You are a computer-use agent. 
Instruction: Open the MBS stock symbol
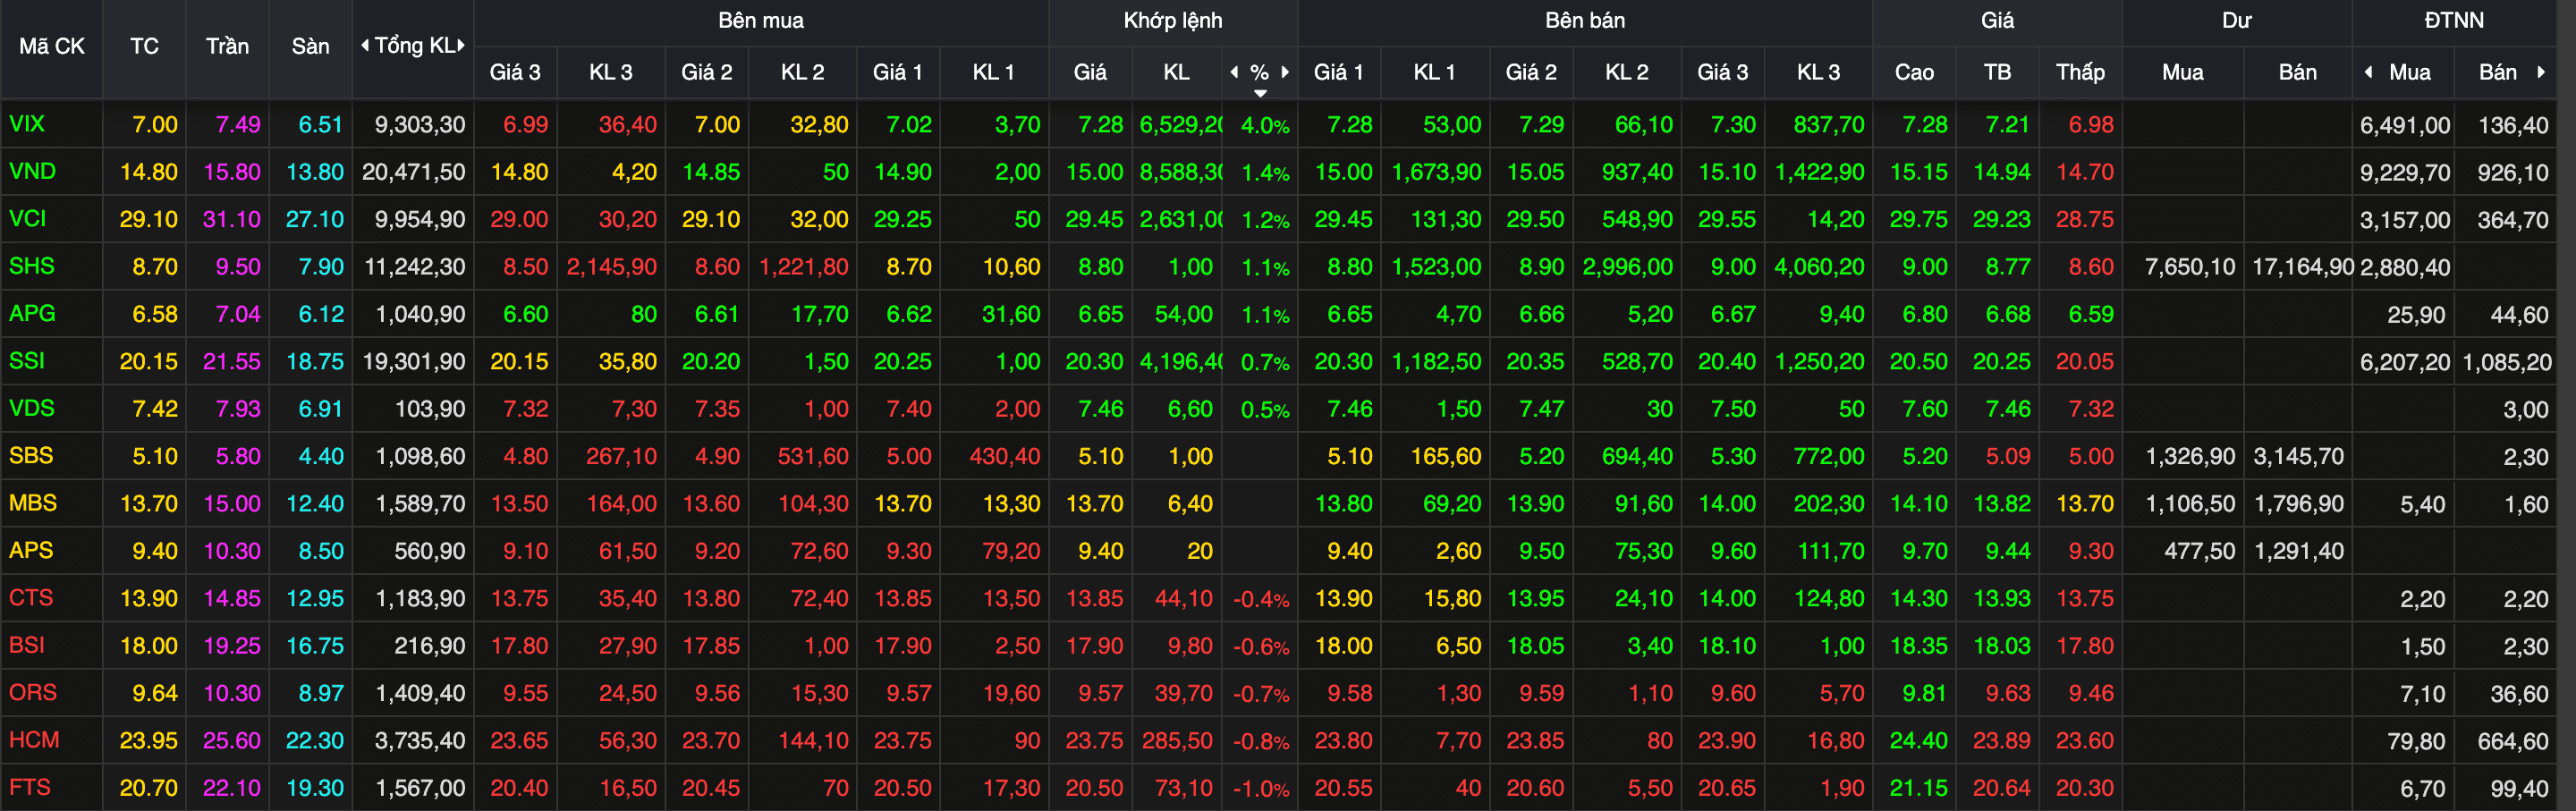tap(33, 503)
